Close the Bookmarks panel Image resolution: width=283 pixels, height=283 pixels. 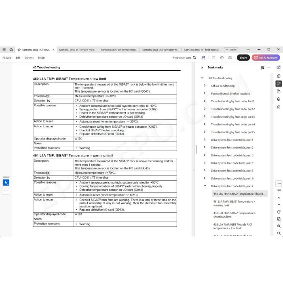tap(202, 68)
